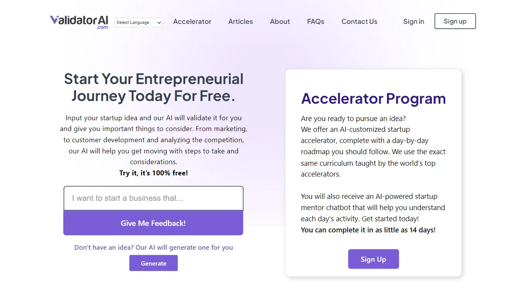
Task: Focus the startup idea input field
Action: click(x=153, y=198)
